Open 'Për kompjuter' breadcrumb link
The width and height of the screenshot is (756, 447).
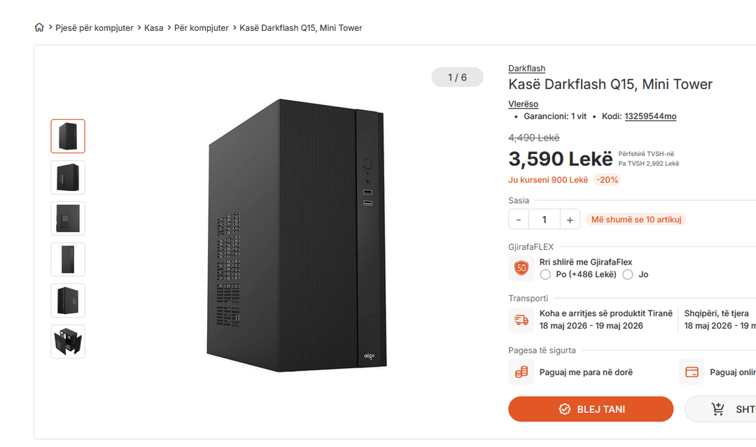[x=202, y=28]
